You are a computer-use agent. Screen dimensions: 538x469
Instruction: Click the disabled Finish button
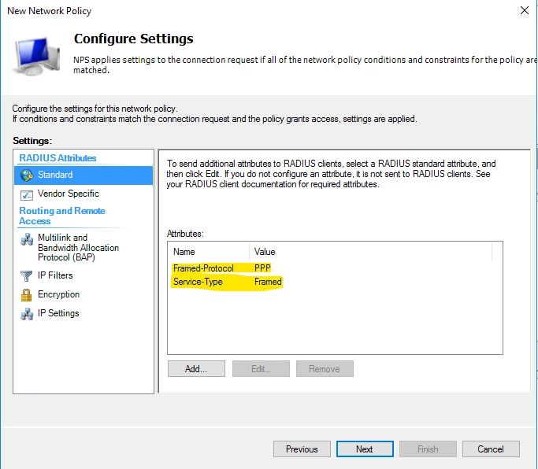(428, 449)
